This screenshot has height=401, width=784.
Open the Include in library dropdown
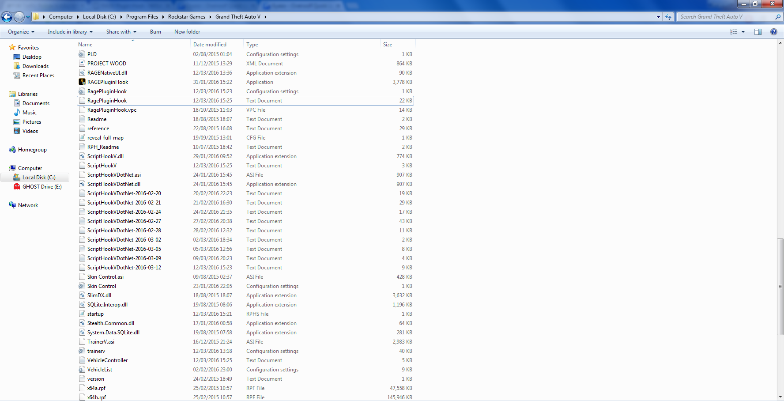(x=70, y=32)
